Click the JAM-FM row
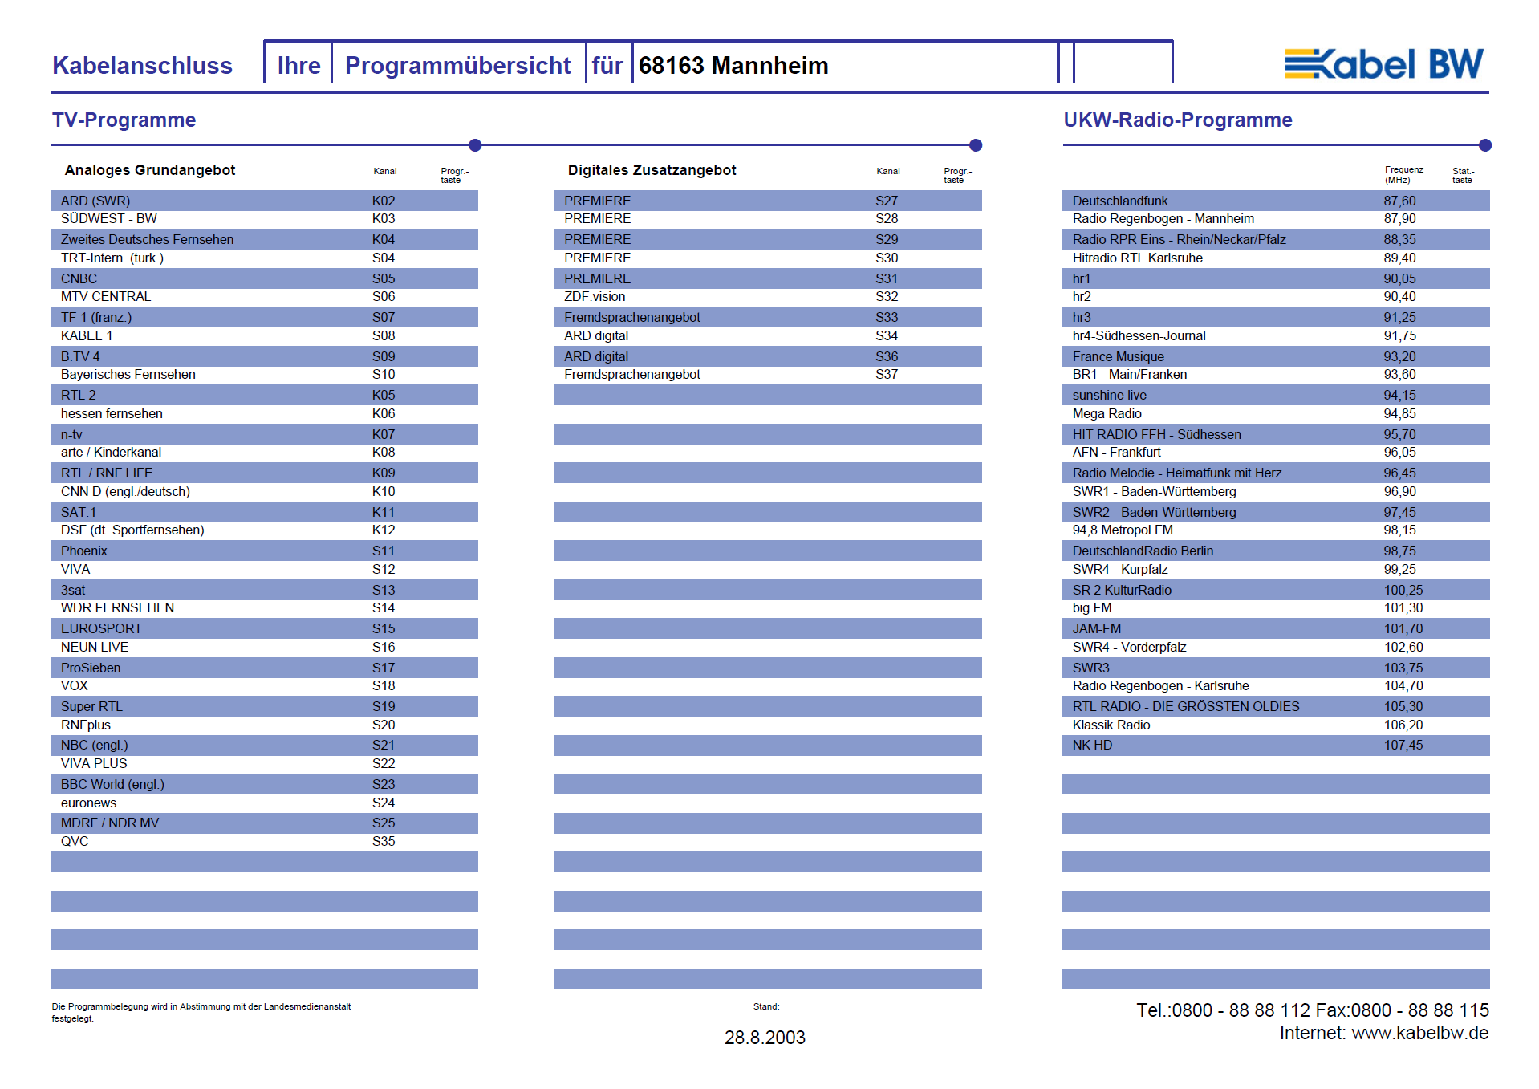1539x1089 pixels. click(1276, 628)
